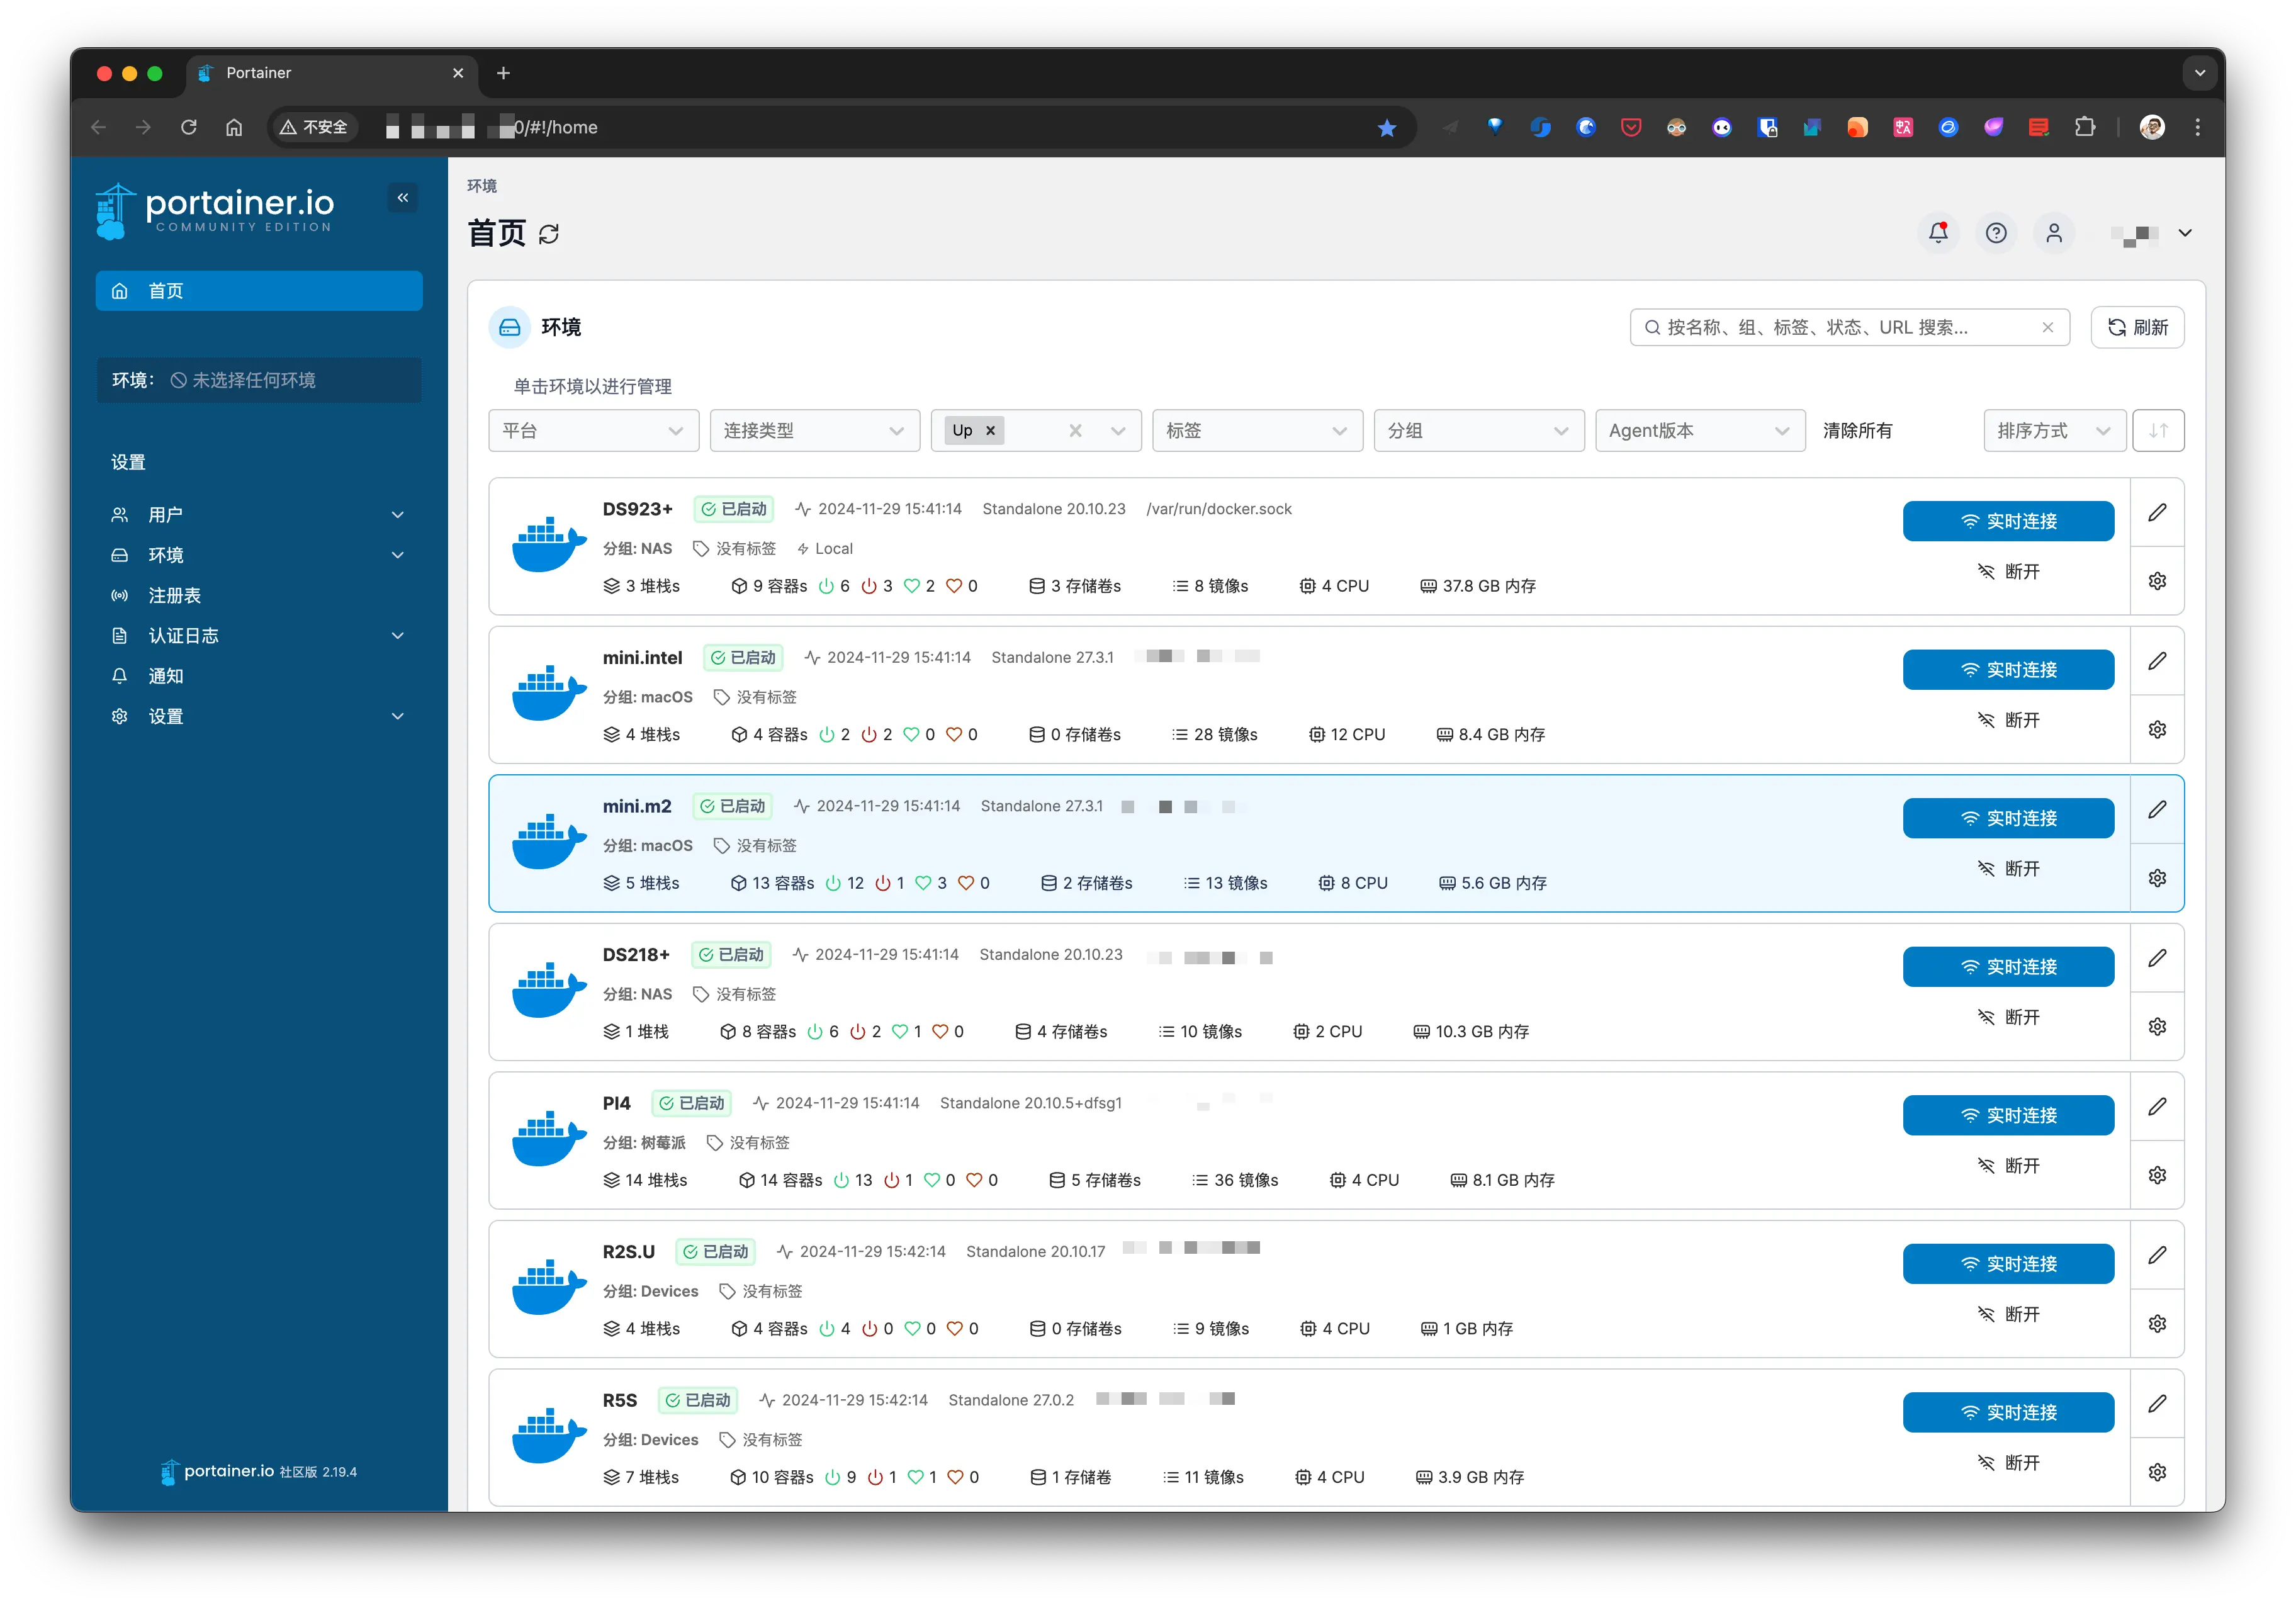The image size is (2296, 1605).
Task: Open the gear settings icon for mini.intel
Action: click(2157, 730)
